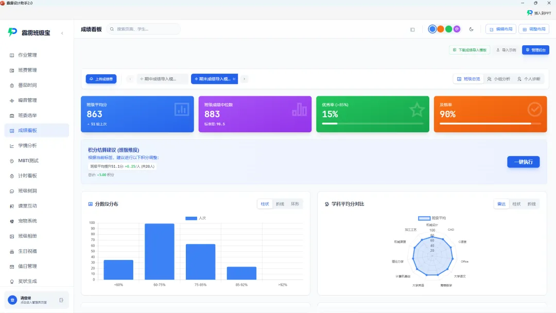The width and height of the screenshot is (556, 313).
Task: Click the sidebar panel layout icon in header
Action: [x=412, y=29]
